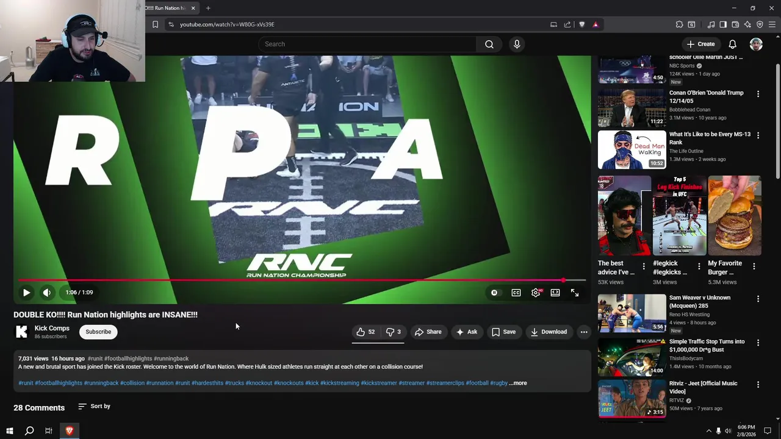Open options for Sam Weaver wrestling video

click(x=758, y=299)
